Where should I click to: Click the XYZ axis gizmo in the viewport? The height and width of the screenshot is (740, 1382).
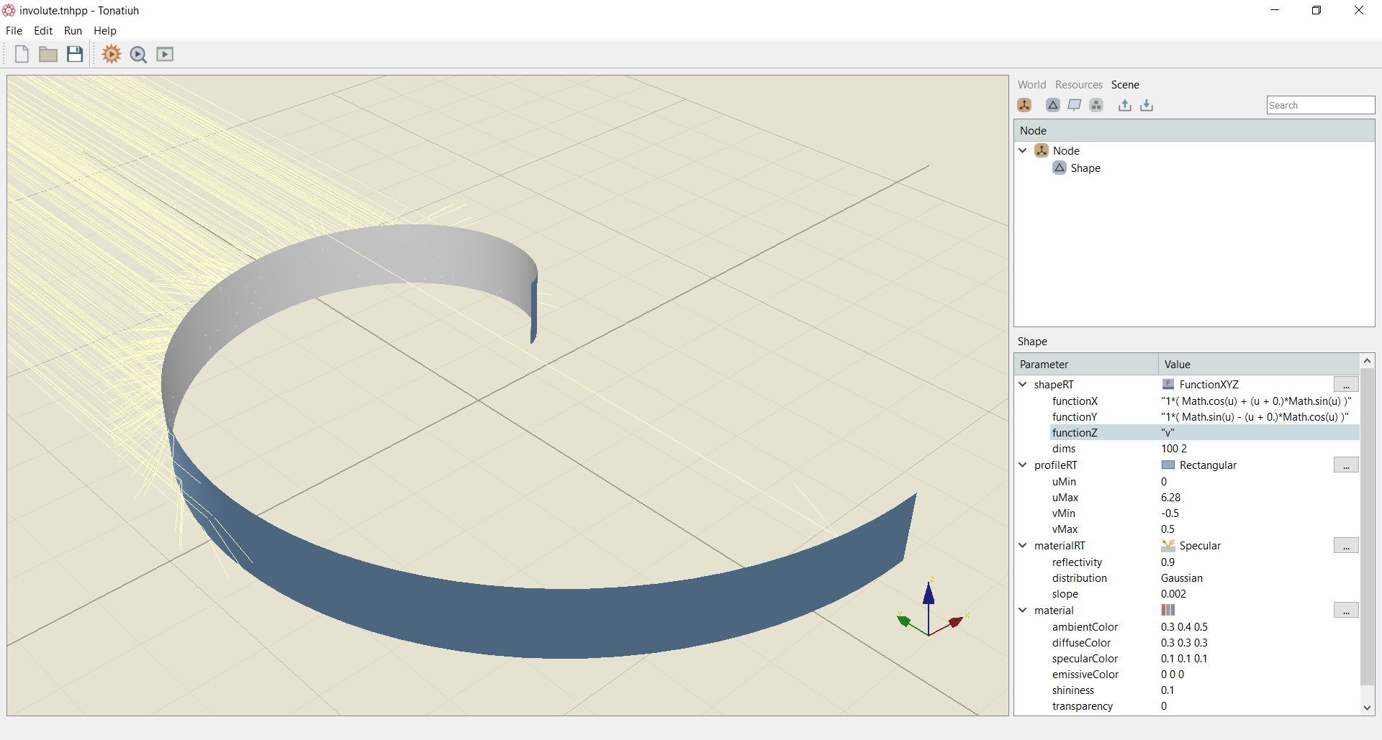coord(932,608)
